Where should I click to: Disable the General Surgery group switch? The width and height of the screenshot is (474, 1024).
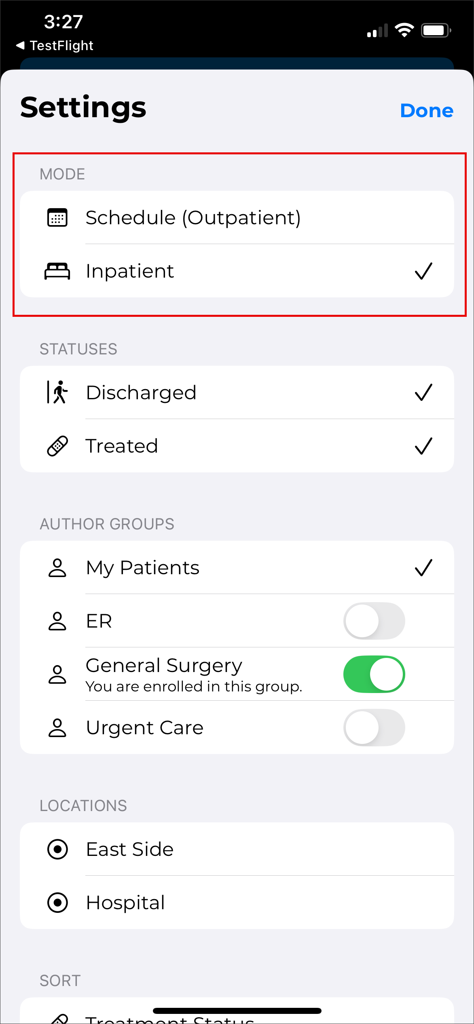coord(374,674)
